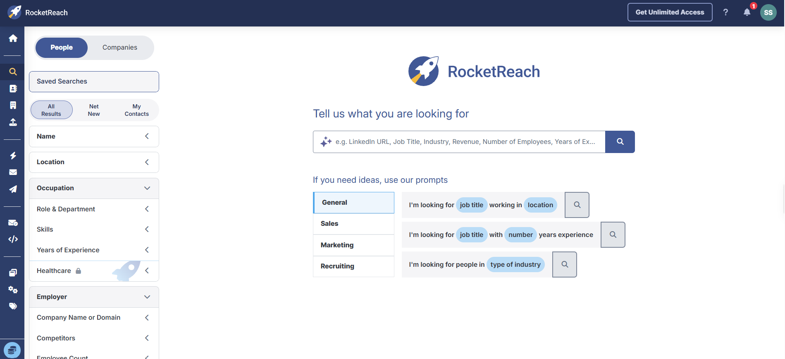Click the stacked cards icon in the sidebar
This screenshot has width=785, height=359.
tap(13, 273)
